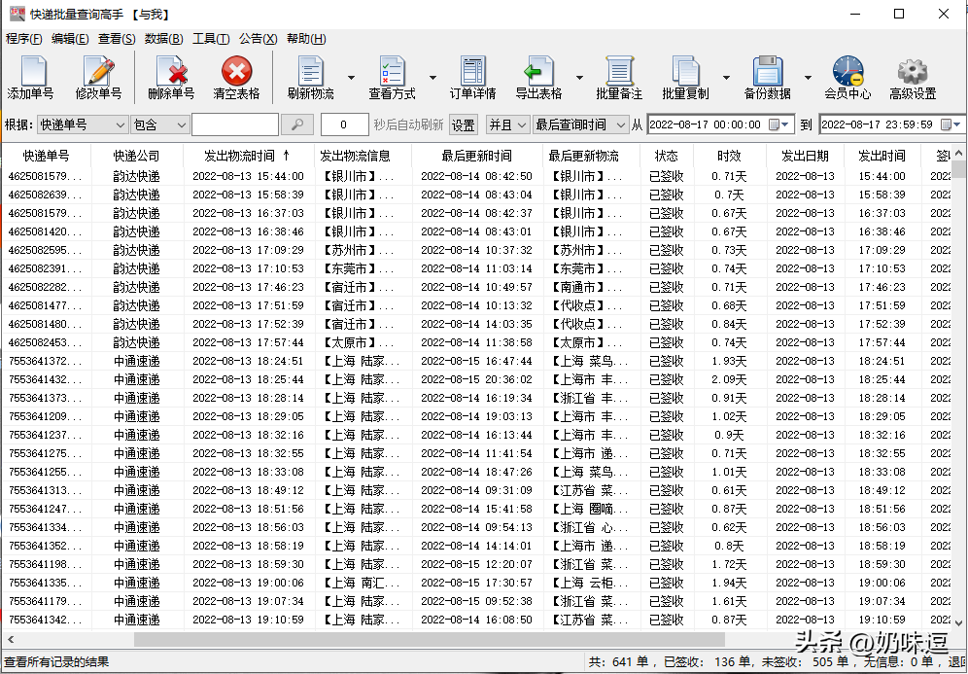968x674 pixels.
Task: Open the 最后查询时间 dropdown
Action: 618,124
